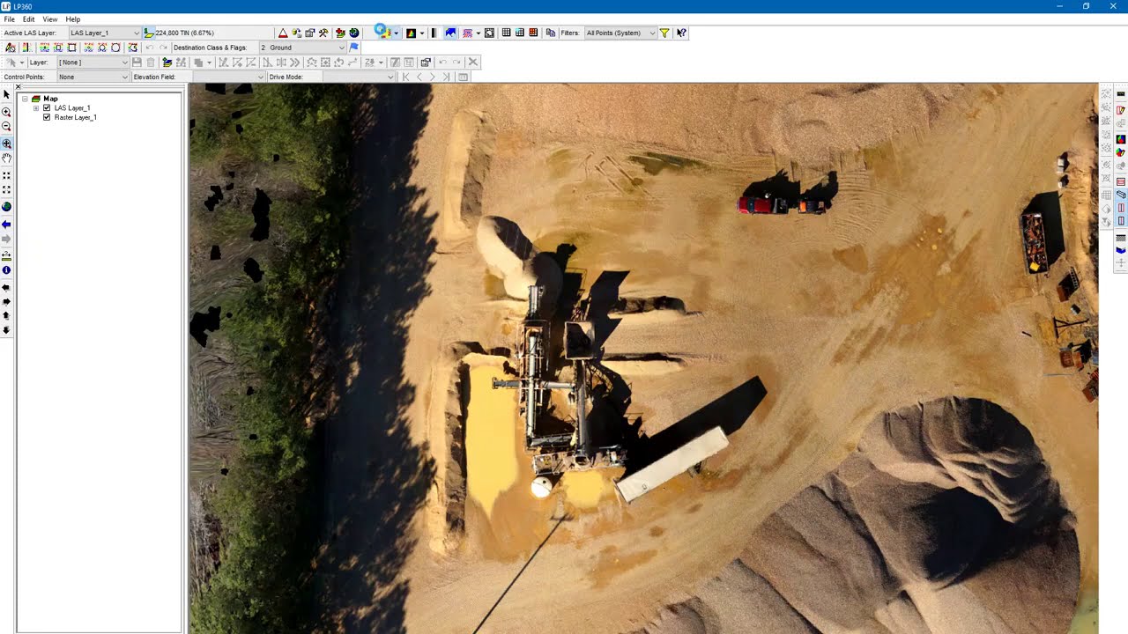Go to the last record navigation arrow

click(446, 77)
